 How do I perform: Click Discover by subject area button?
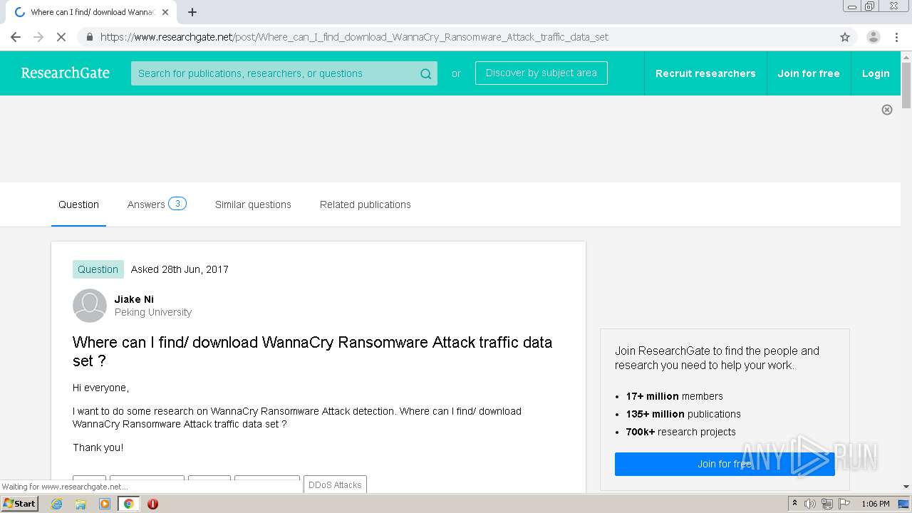[541, 73]
